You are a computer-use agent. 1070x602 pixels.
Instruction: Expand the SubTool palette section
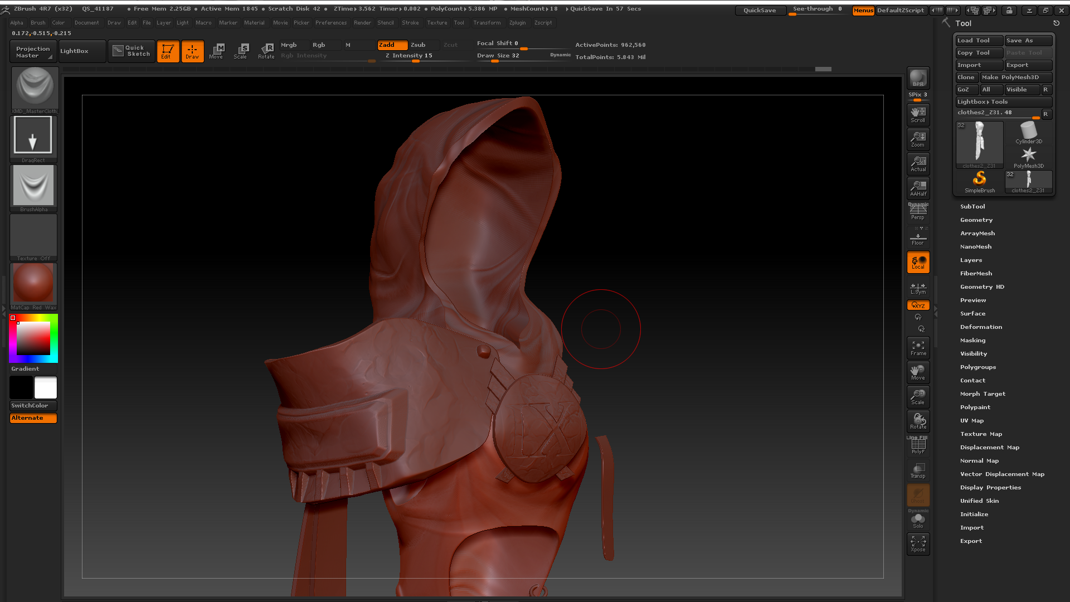coord(972,207)
